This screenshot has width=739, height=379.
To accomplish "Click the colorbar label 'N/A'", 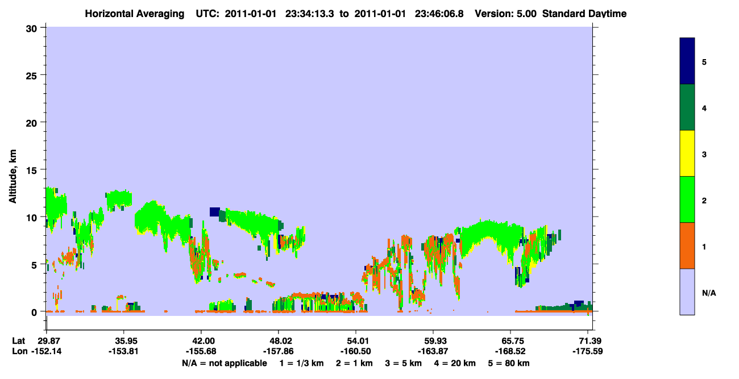I will click(x=709, y=293).
